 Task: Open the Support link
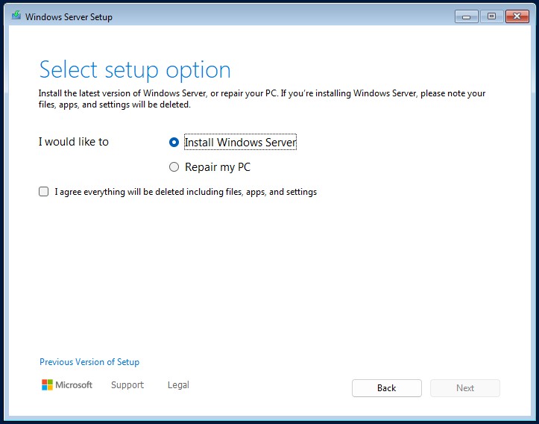point(127,384)
